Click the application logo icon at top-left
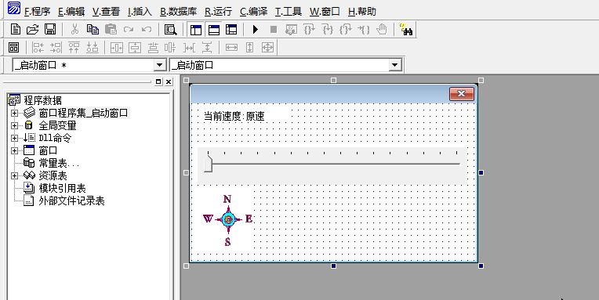The width and height of the screenshot is (599, 300). pyautogui.click(x=14, y=7)
